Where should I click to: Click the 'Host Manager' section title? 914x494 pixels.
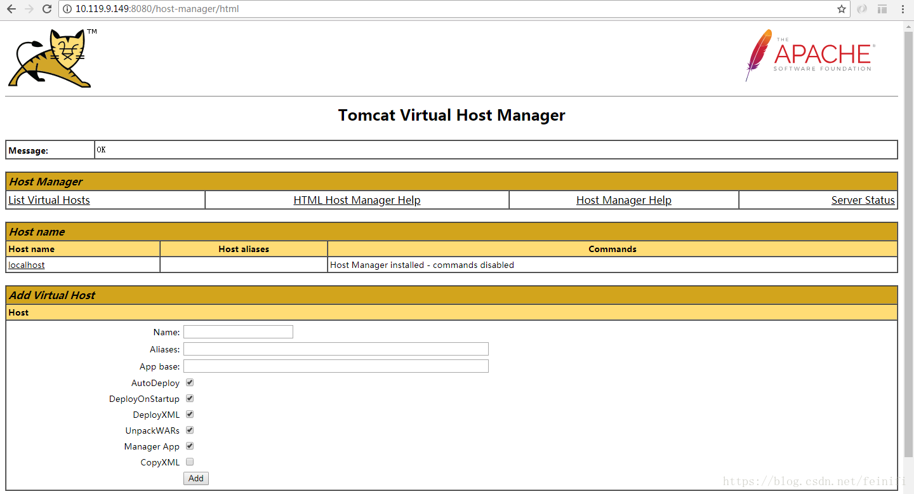pyautogui.click(x=46, y=182)
